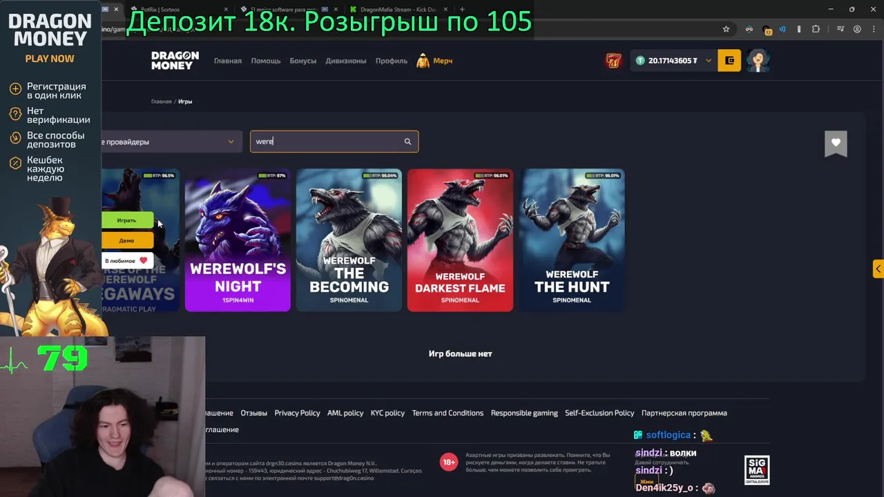Open Бонусы in navigation
884x497 pixels.
(x=303, y=61)
